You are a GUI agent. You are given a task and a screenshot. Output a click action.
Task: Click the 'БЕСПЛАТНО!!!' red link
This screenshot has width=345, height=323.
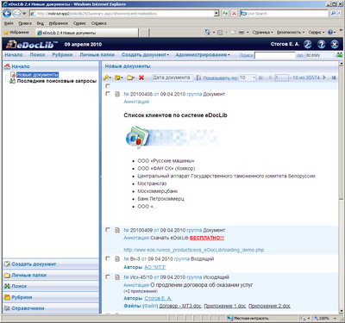207,238
